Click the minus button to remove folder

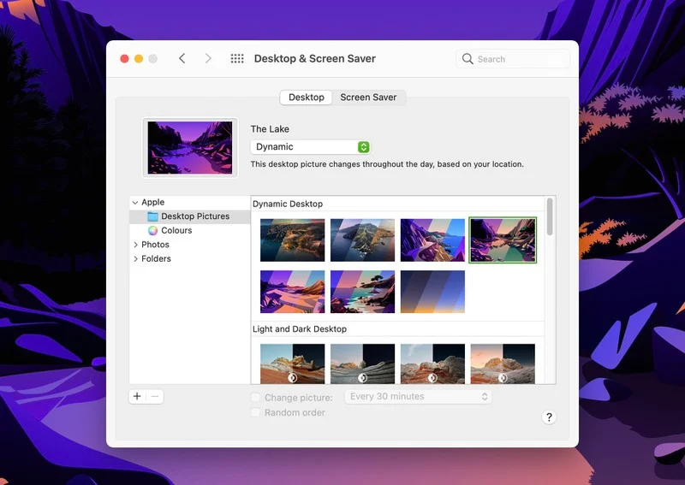[x=155, y=396]
